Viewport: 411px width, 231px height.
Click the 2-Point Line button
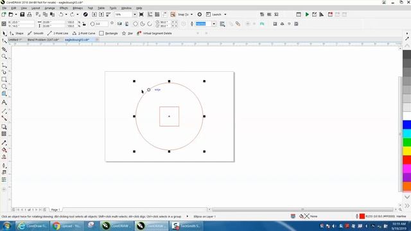pyautogui.click(x=58, y=33)
